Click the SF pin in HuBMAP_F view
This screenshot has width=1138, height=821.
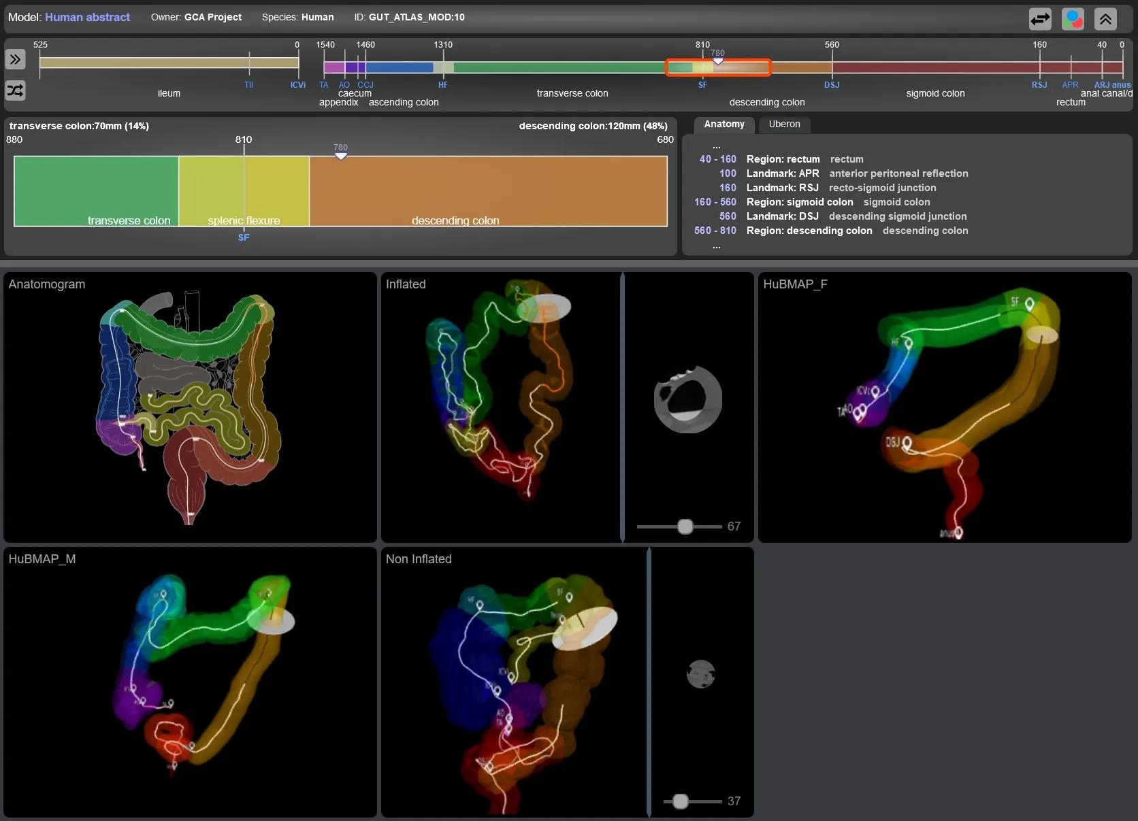point(1030,303)
